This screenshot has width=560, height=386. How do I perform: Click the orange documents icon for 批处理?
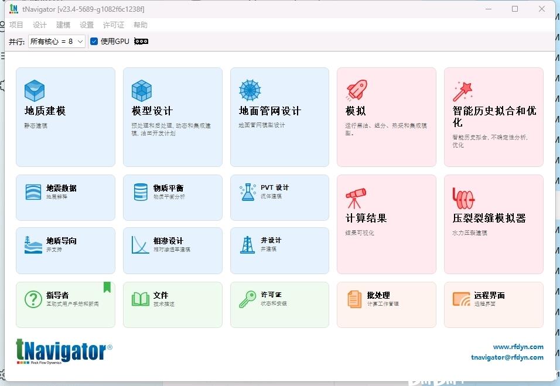point(354,299)
